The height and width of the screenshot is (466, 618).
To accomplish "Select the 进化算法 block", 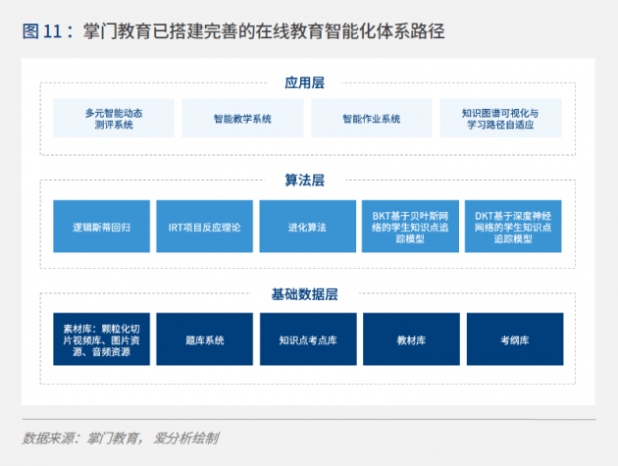I will [307, 227].
